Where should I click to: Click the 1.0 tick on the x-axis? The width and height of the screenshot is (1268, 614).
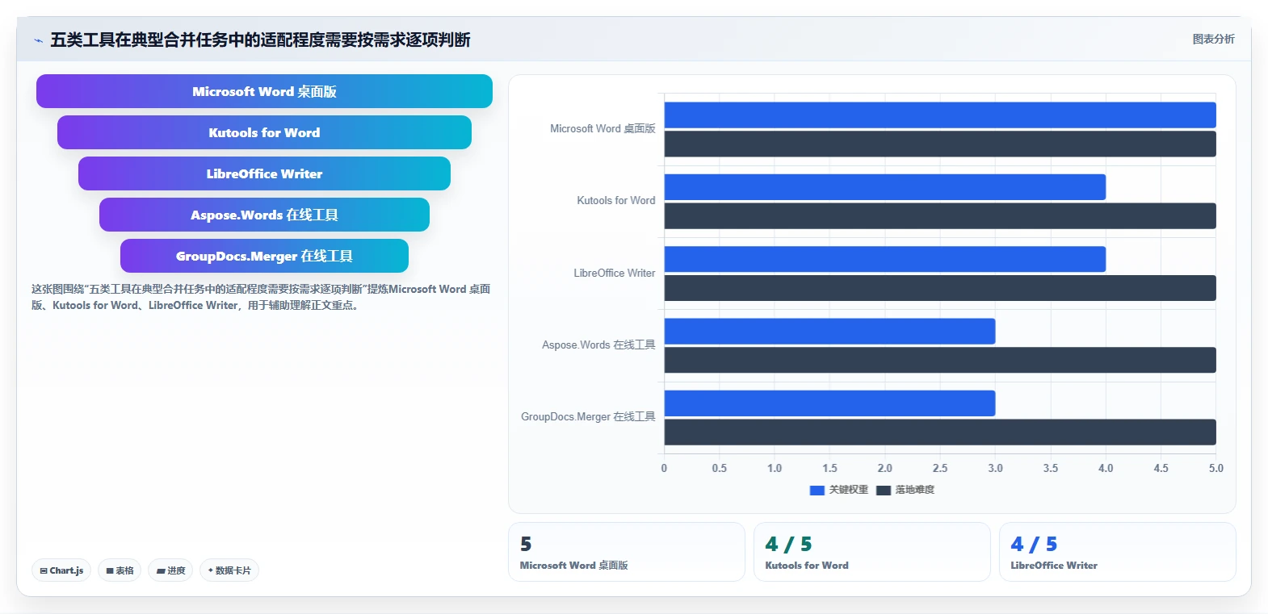coord(775,468)
